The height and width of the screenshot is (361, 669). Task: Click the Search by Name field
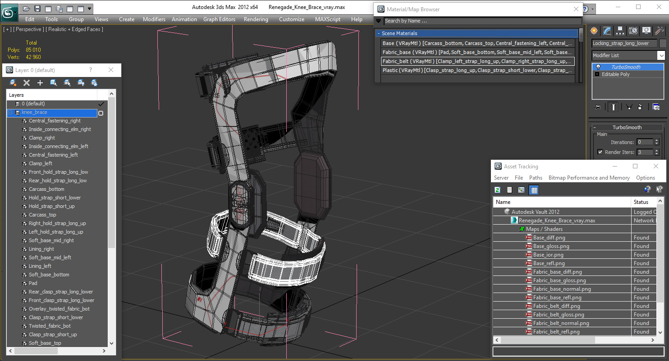[x=482, y=21]
